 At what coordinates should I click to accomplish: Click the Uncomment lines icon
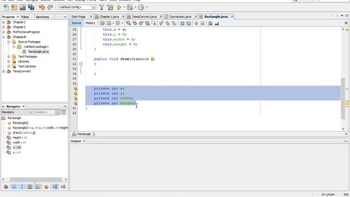tap(217, 23)
